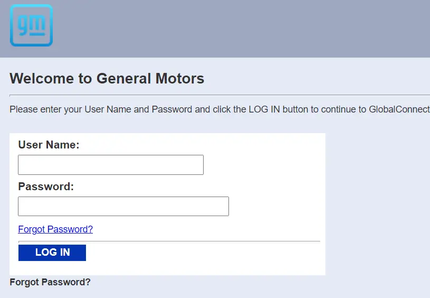Click bold Forgot Password text below form

click(50, 282)
